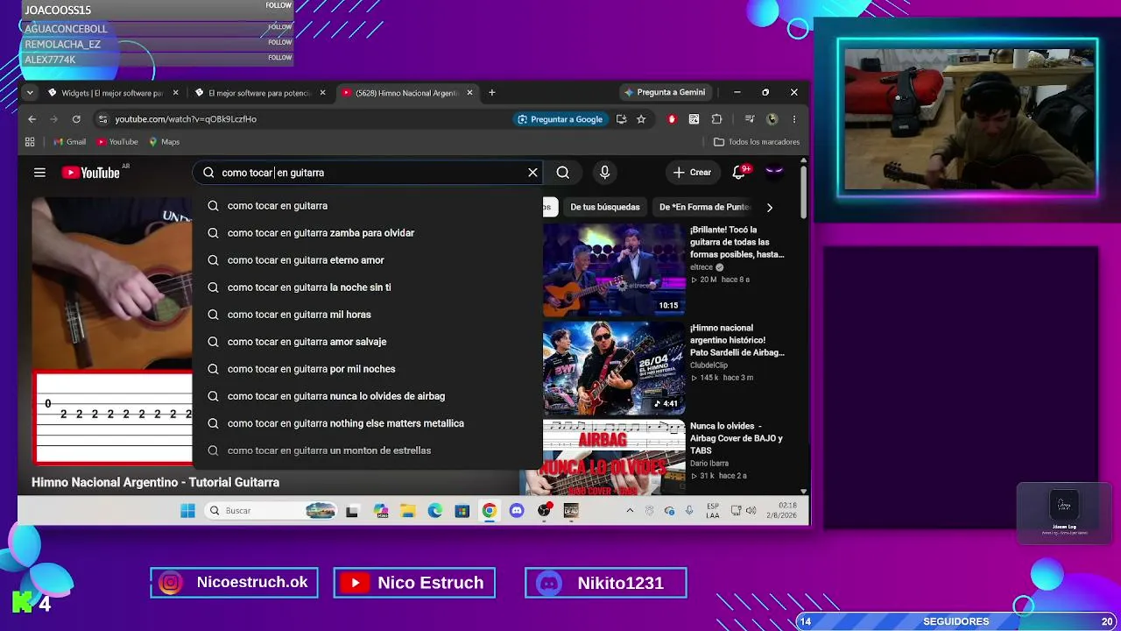Viewport: 1121px width, 631px height.
Task: Click the Pregunta a Gemini button
Action: (x=665, y=92)
